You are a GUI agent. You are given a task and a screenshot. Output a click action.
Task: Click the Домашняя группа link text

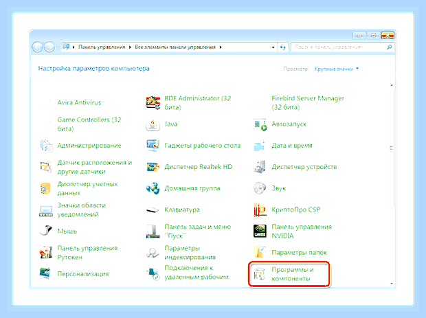[192, 188]
